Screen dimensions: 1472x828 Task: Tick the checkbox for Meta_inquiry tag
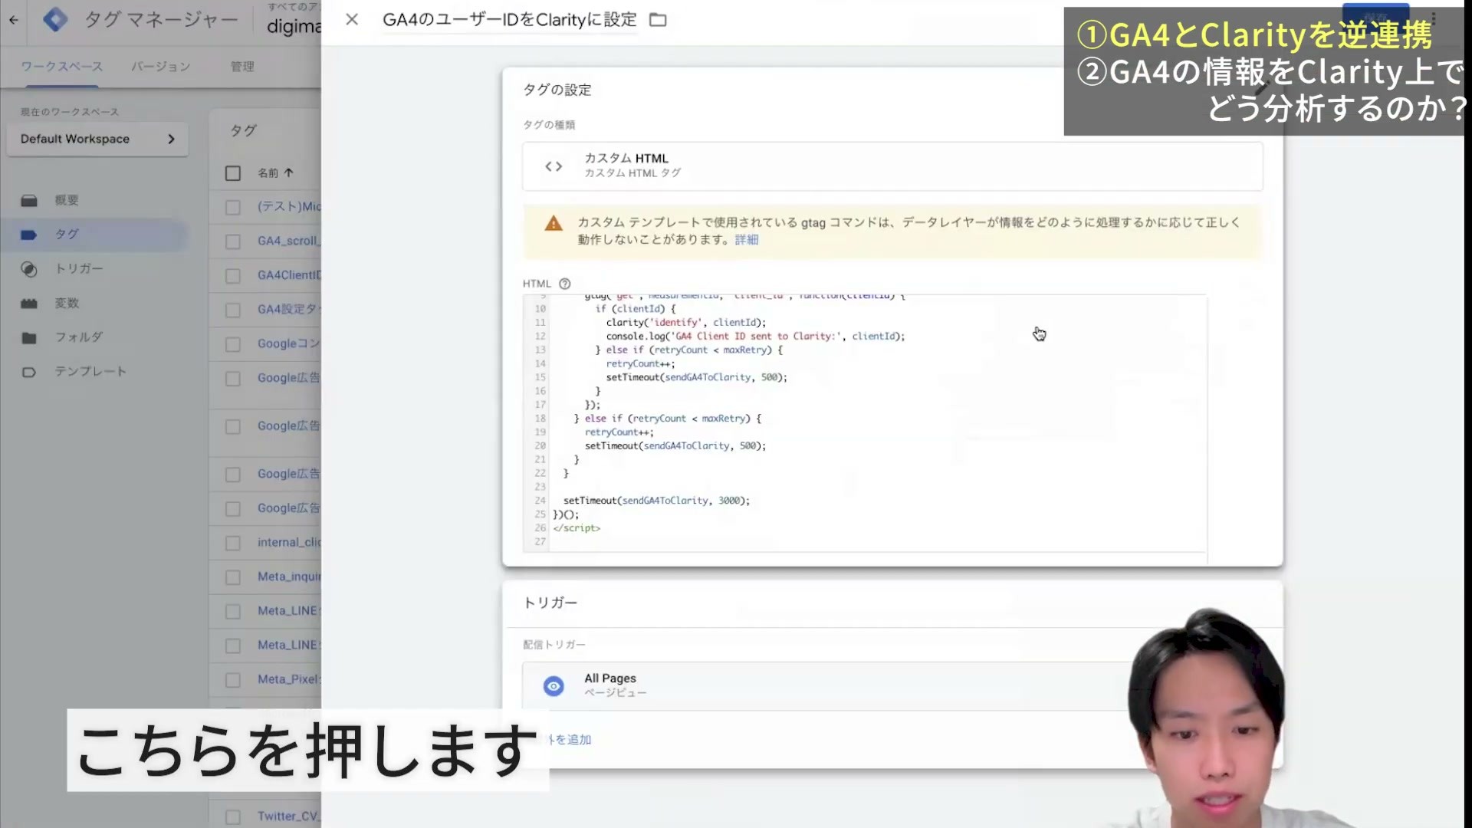233,577
